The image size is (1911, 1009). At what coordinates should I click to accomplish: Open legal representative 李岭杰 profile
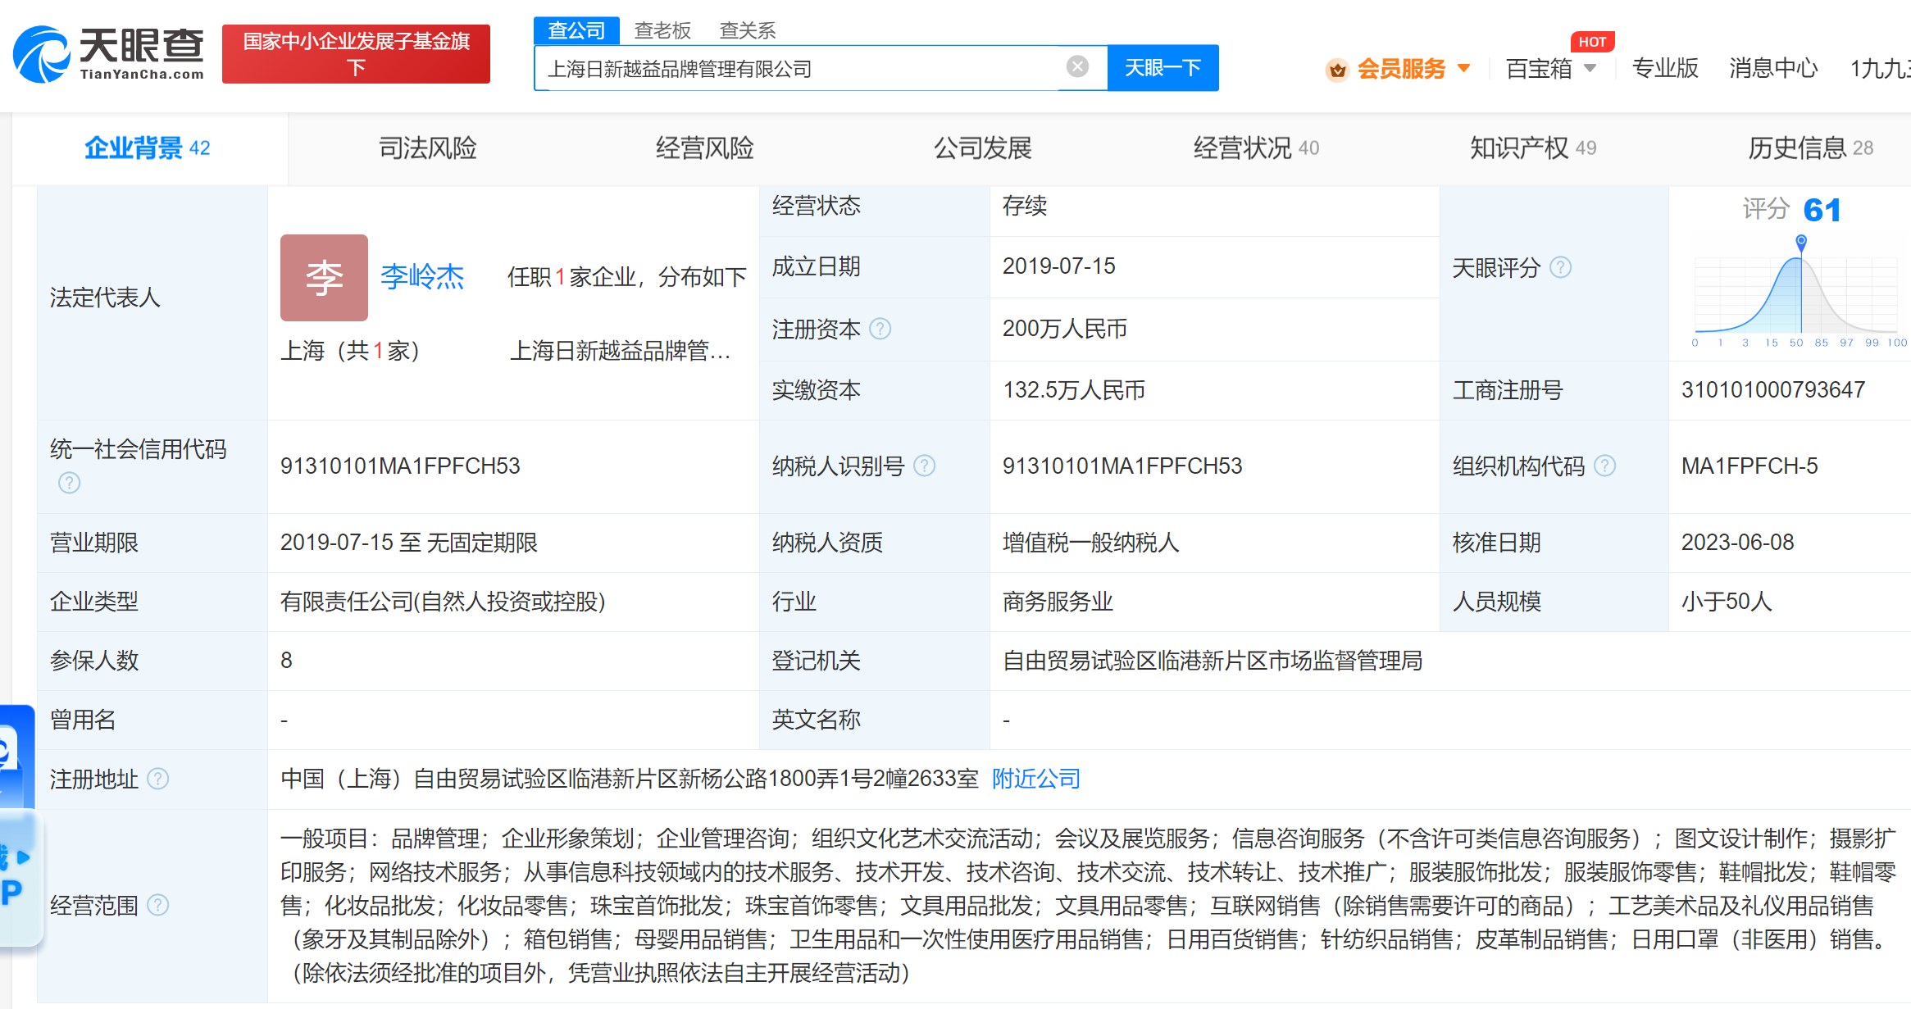pyautogui.click(x=422, y=277)
